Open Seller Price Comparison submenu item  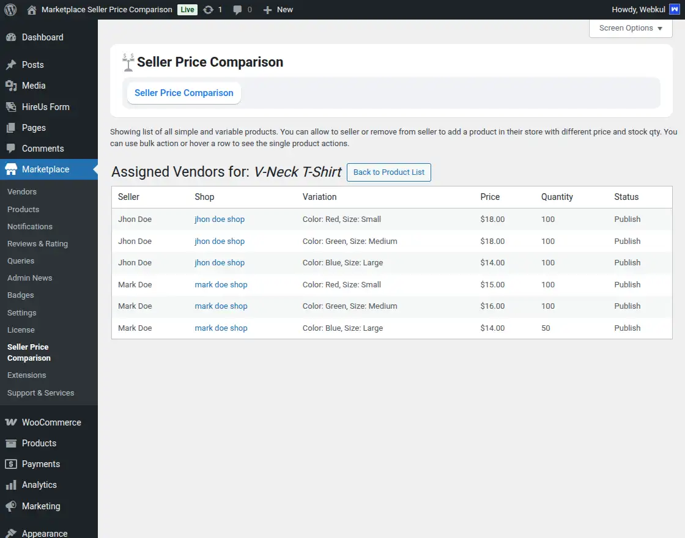tap(29, 352)
